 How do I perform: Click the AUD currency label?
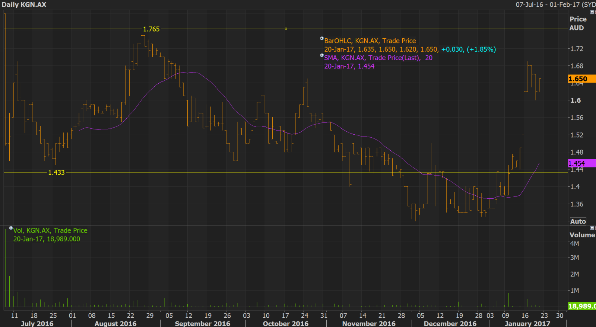pos(577,28)
